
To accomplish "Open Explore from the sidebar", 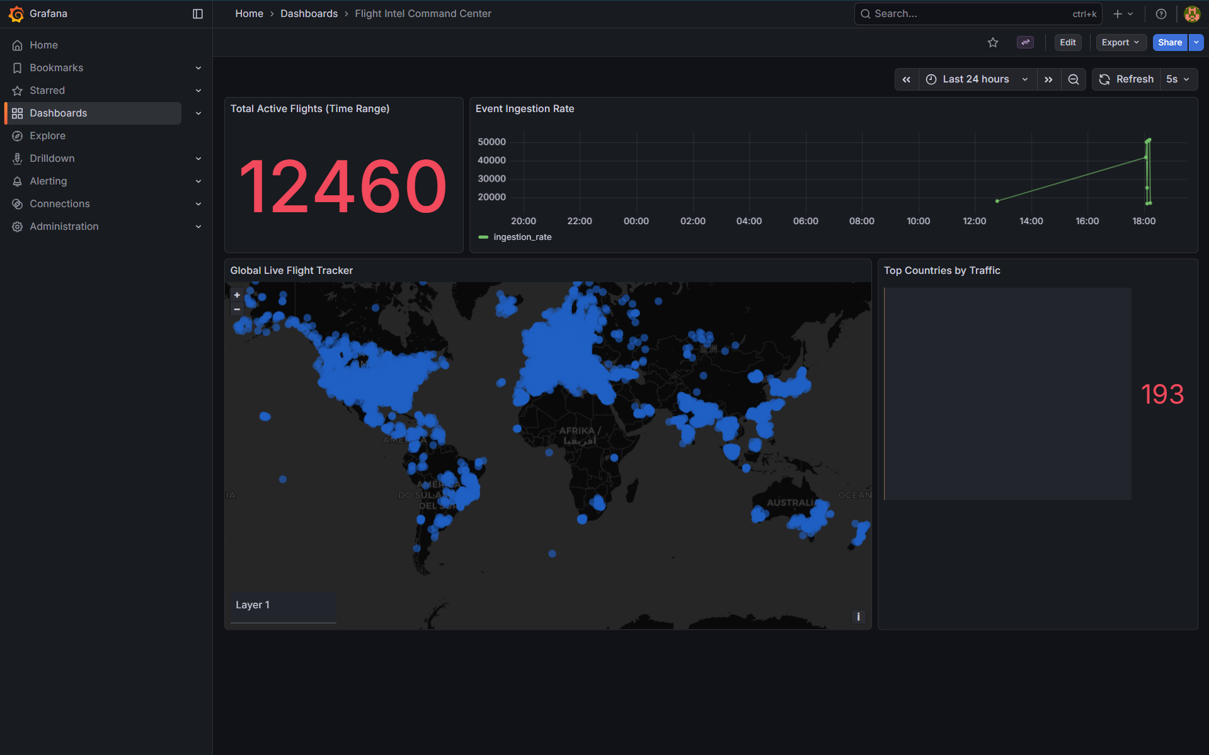I will point(47,136).
